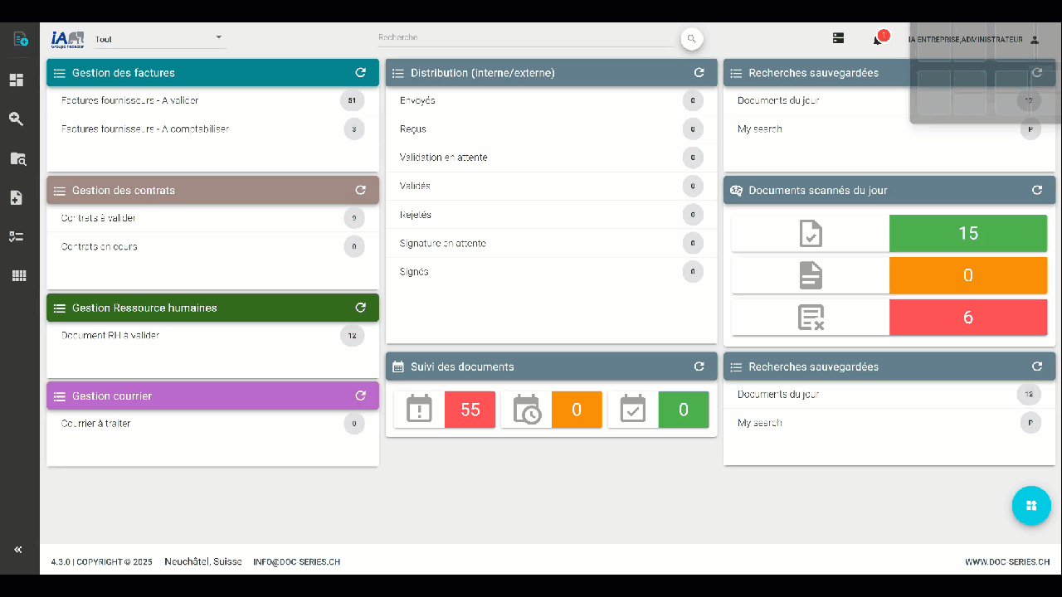
Task: Click the WWW.DOC-SERIES.CH footer link
Action: tap(1006, 562)
